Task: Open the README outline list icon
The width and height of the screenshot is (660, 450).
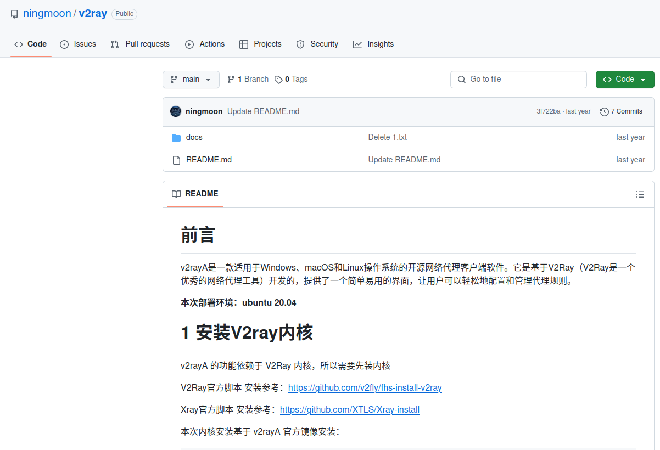Action: tap(640, 194)
